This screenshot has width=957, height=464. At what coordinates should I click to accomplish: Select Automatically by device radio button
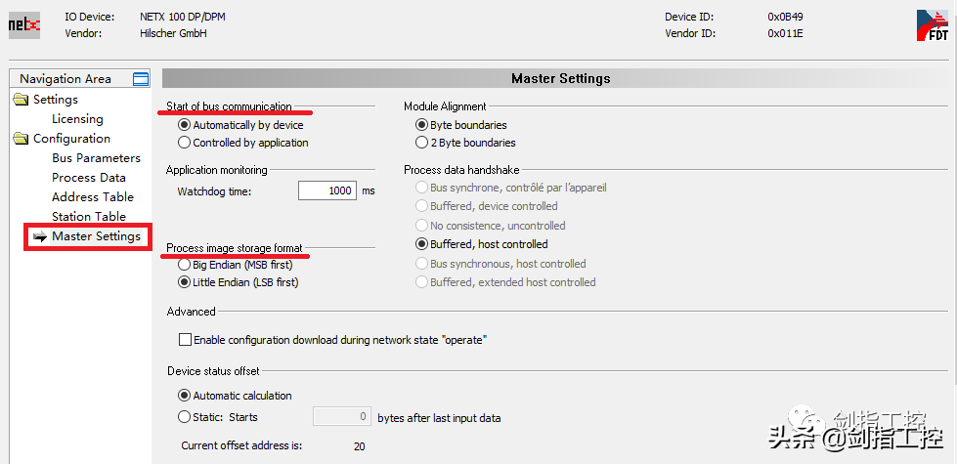click(x=184, y=125)
